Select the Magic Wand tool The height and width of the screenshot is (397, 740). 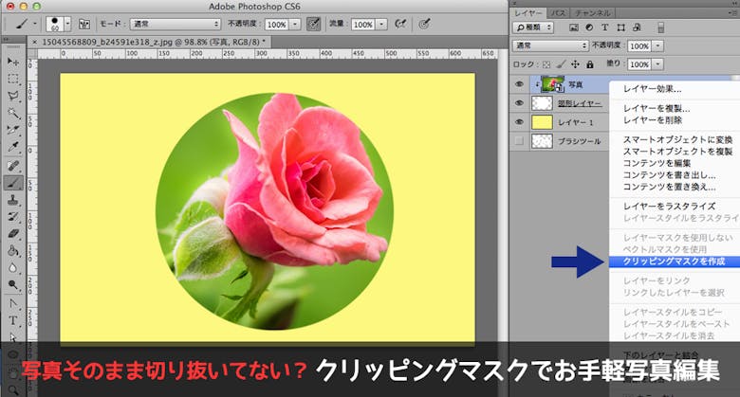13,113
